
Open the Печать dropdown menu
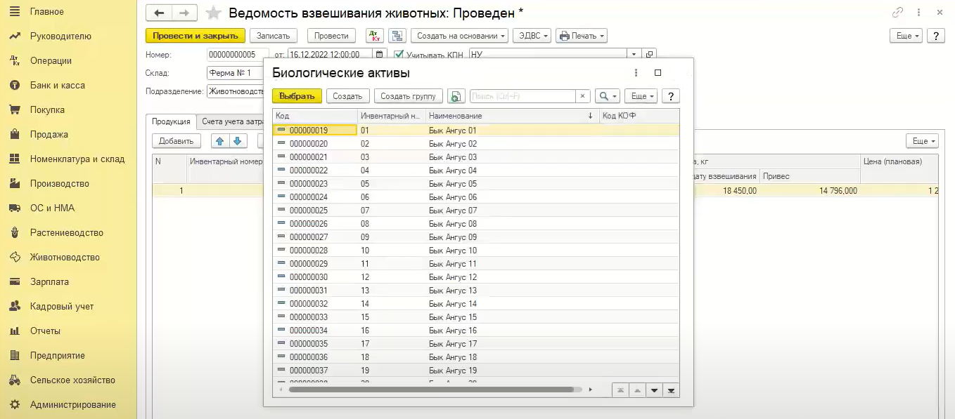point(581,36)
